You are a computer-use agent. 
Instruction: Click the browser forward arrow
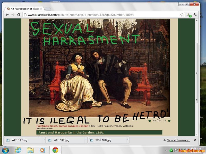pyautogui.click(x=13, y=15)
